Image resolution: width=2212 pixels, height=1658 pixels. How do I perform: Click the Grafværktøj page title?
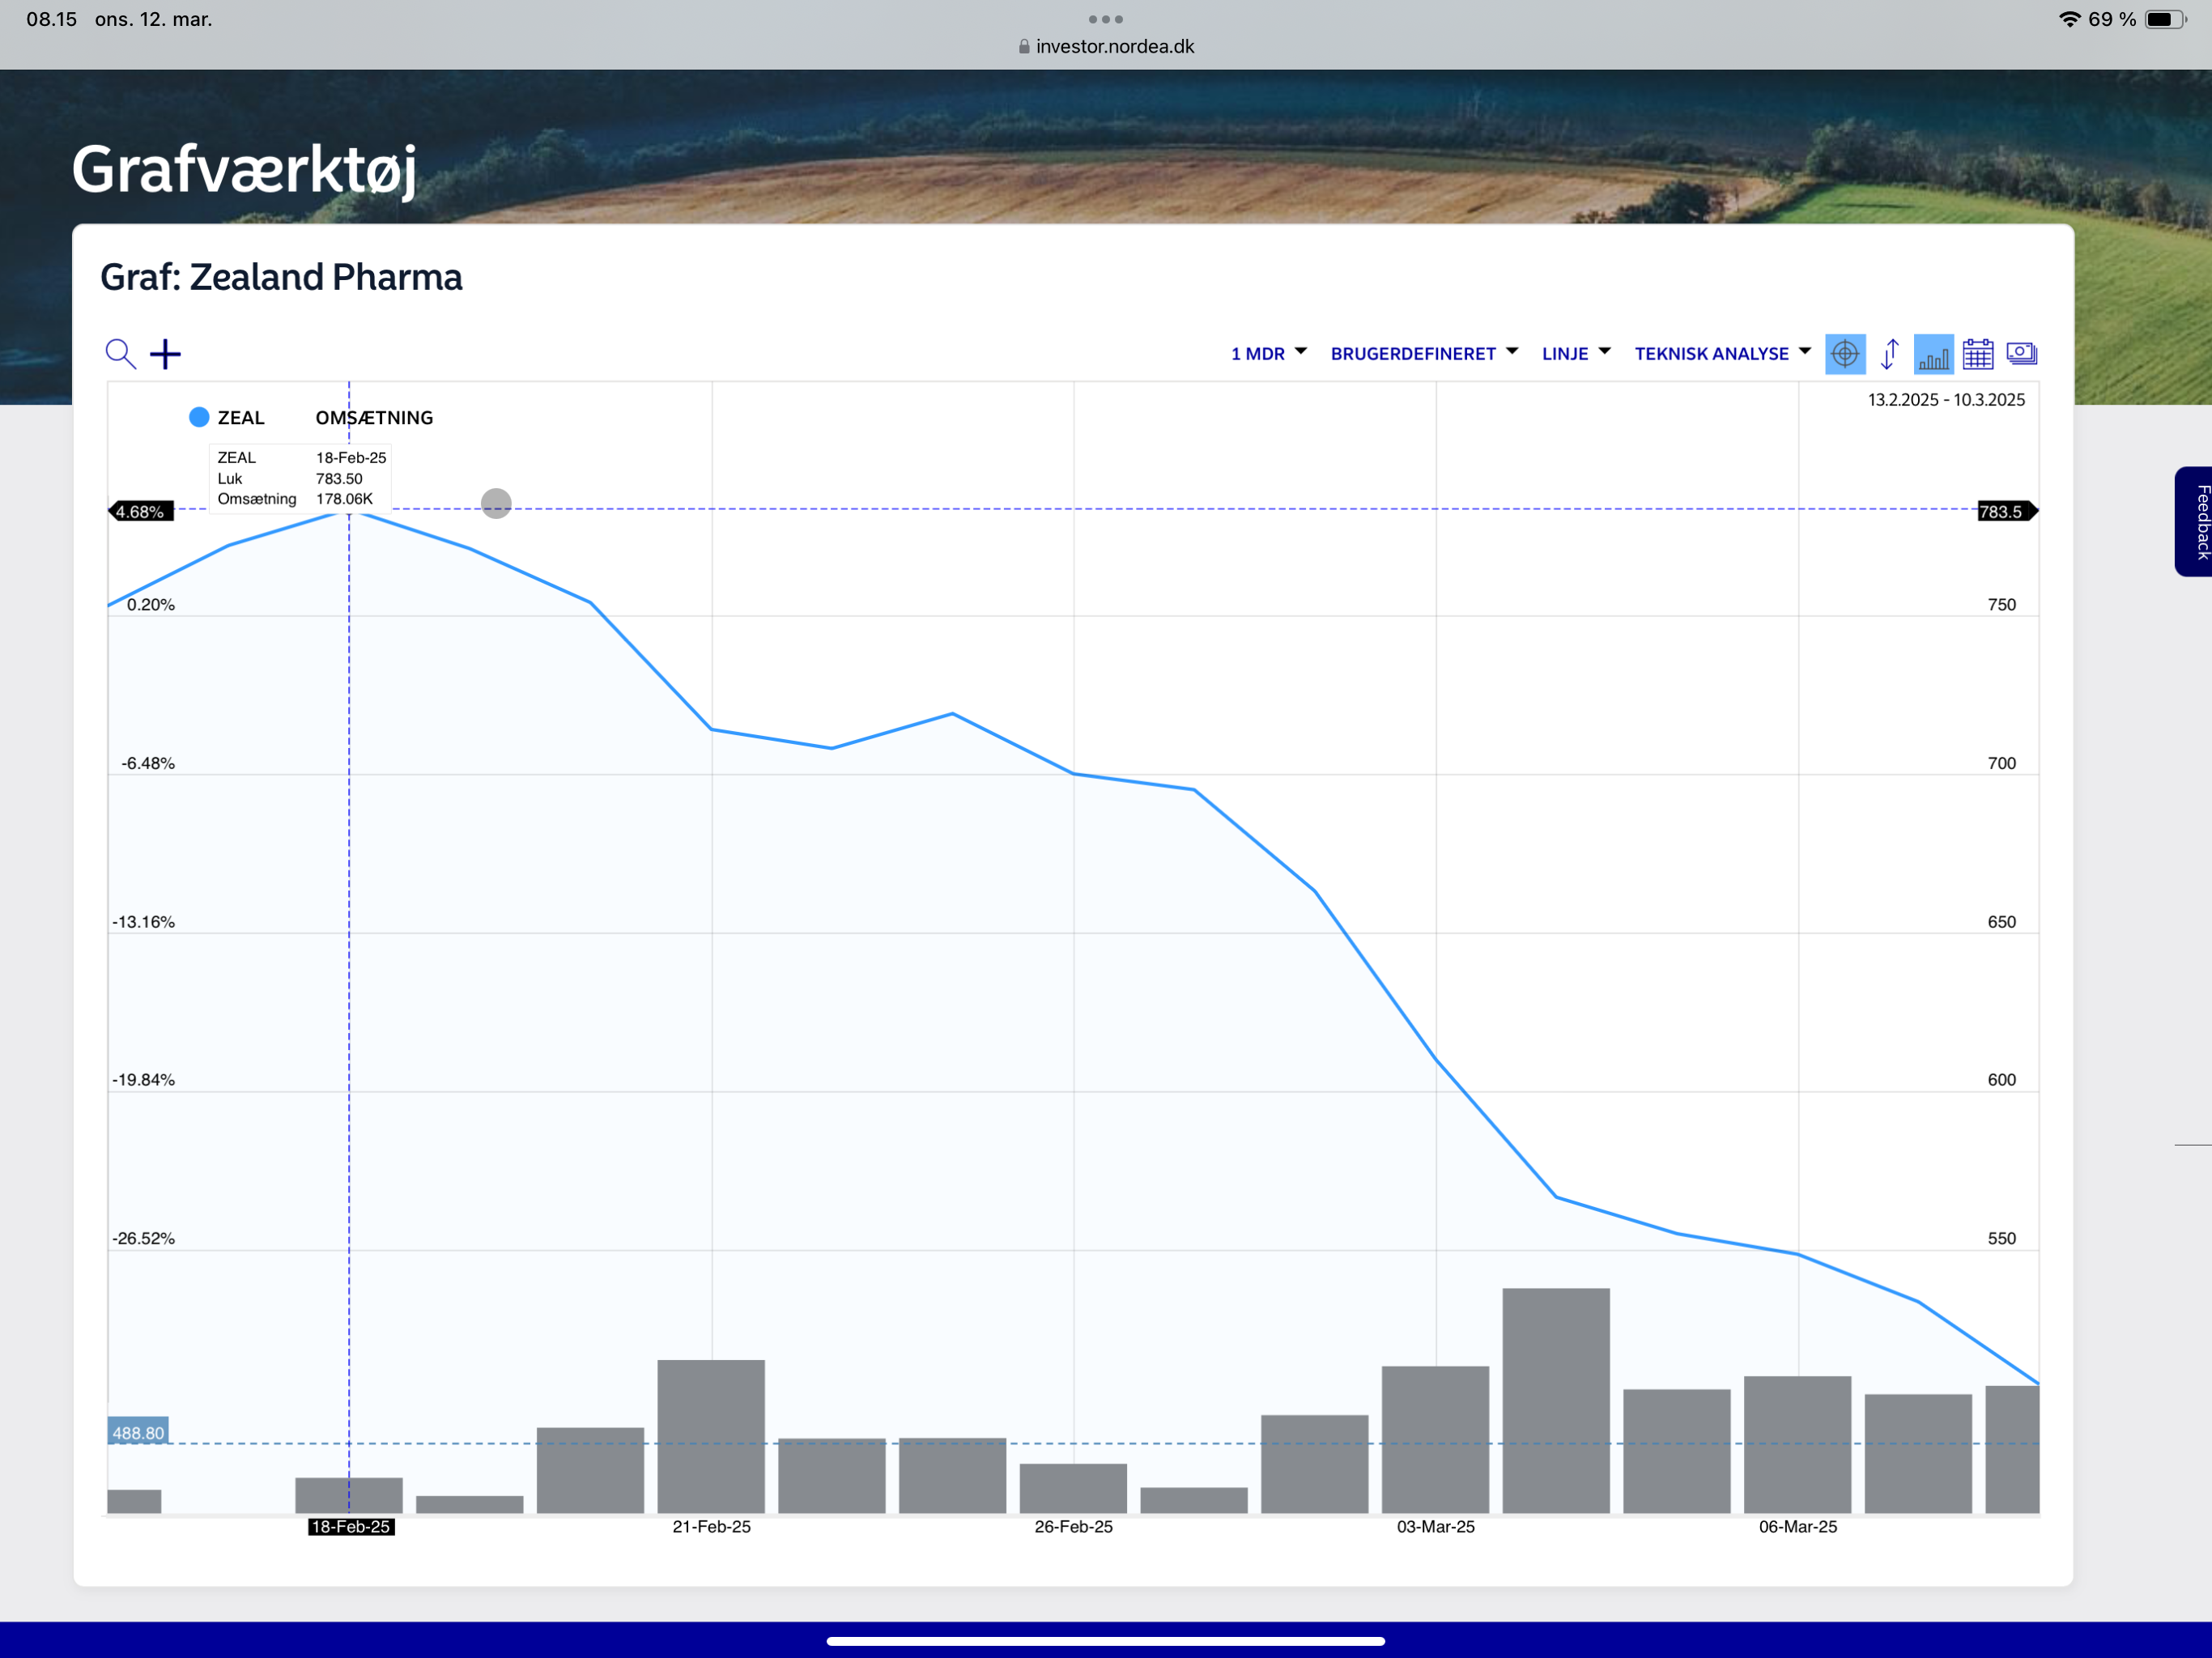(x=244, y=170)
